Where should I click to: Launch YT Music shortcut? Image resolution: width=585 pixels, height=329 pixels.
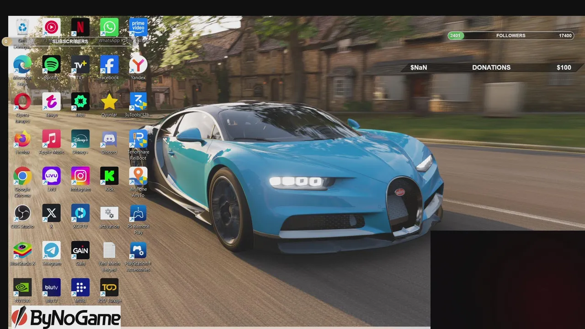pyautogui.click(x=52, y=27)
